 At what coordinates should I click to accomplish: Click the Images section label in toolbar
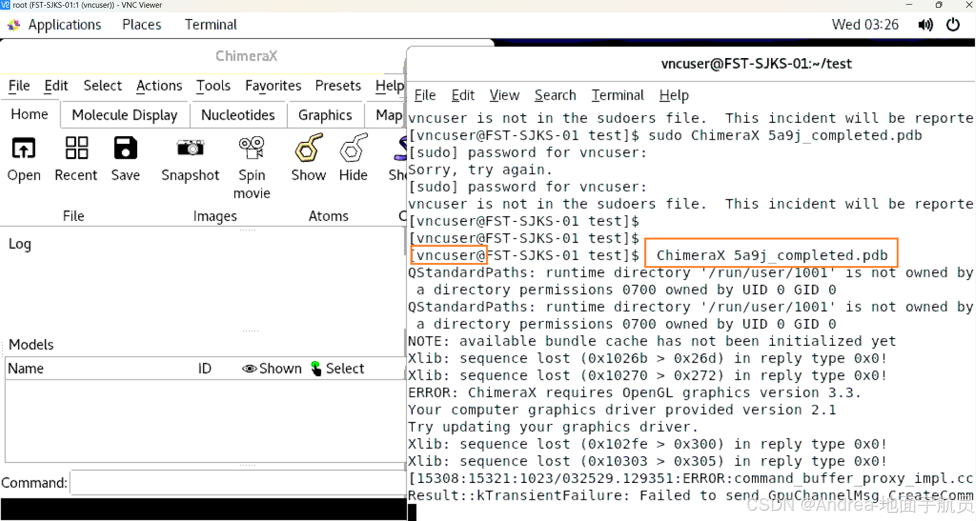coord(215,216)
